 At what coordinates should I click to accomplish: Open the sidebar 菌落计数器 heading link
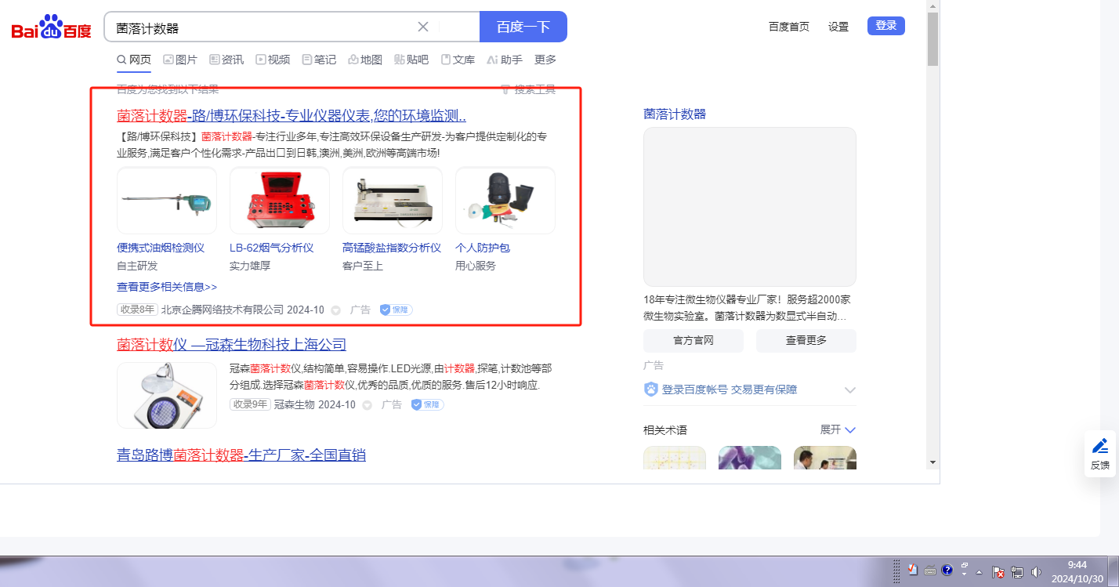(675, 114)
